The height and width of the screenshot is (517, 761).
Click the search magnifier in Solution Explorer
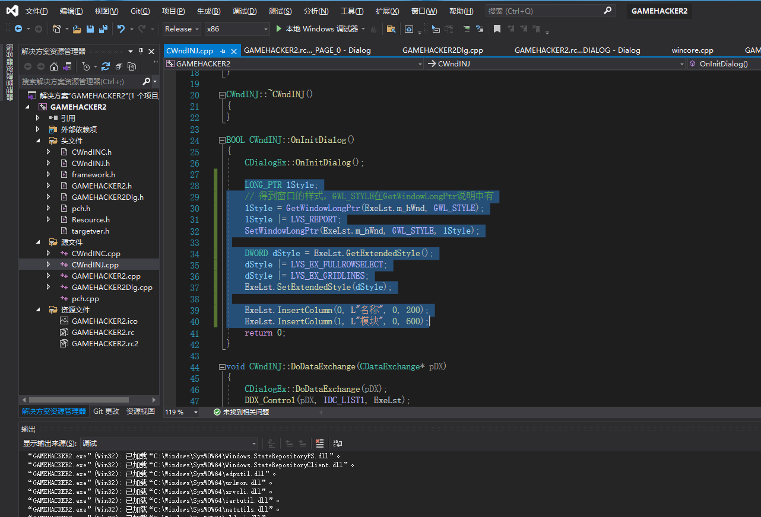147,81
